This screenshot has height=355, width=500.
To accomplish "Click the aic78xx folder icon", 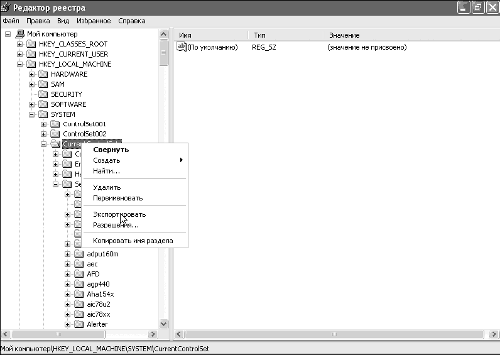I will coord(79,314).
